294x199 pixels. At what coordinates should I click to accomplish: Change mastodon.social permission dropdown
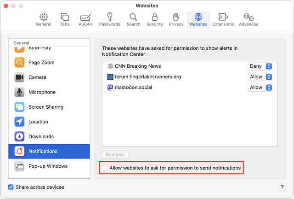260,88
